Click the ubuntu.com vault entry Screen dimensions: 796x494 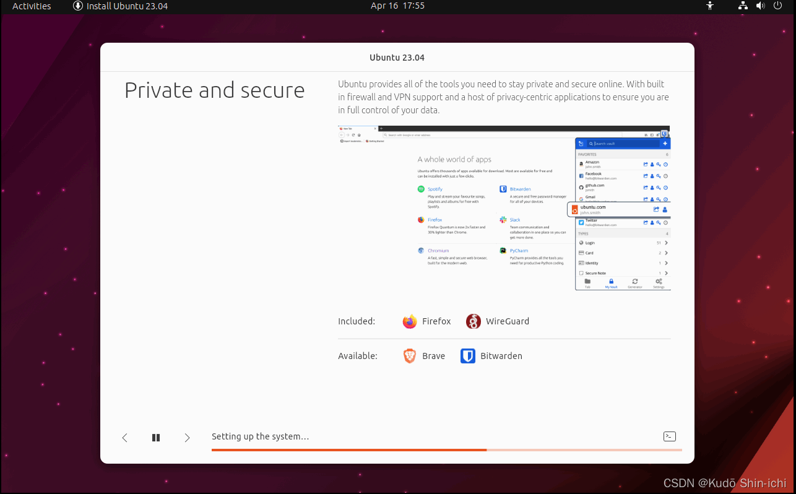pyautogui.click(x=618, y=209)
